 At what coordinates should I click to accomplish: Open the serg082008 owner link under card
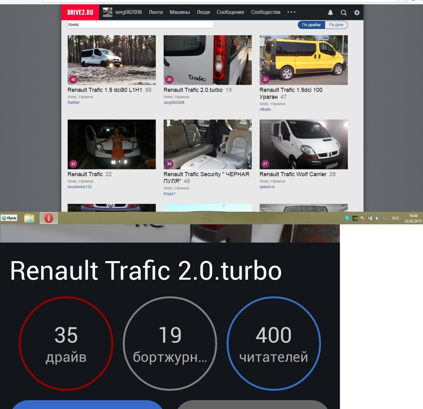pos(174,103)
